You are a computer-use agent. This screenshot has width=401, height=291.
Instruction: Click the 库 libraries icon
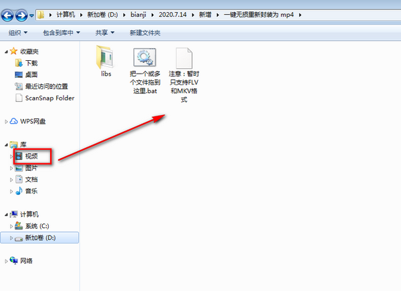point(13,145)
